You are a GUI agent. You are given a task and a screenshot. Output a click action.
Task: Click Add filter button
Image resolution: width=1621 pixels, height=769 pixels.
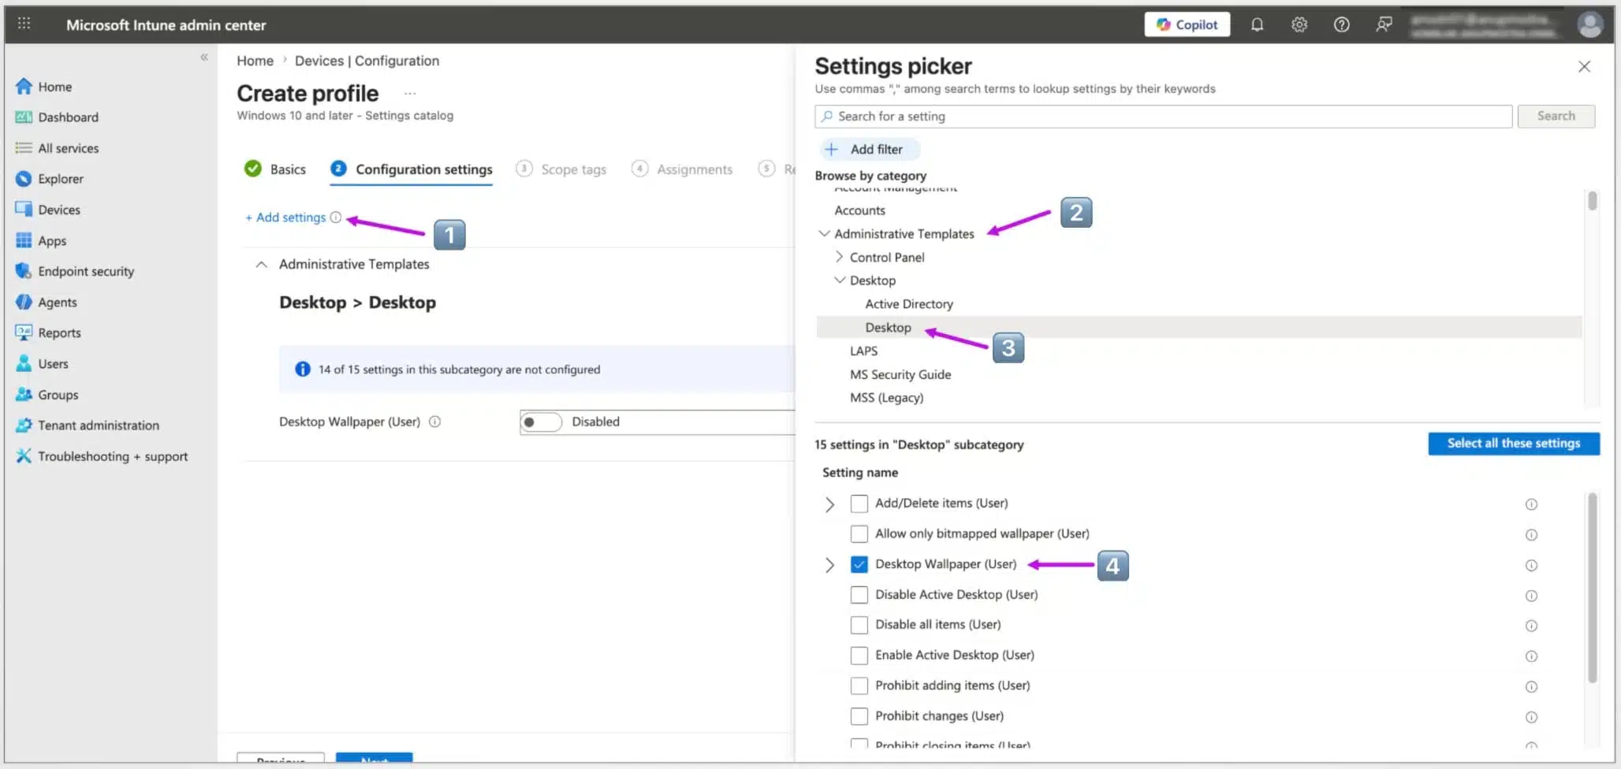870,149
